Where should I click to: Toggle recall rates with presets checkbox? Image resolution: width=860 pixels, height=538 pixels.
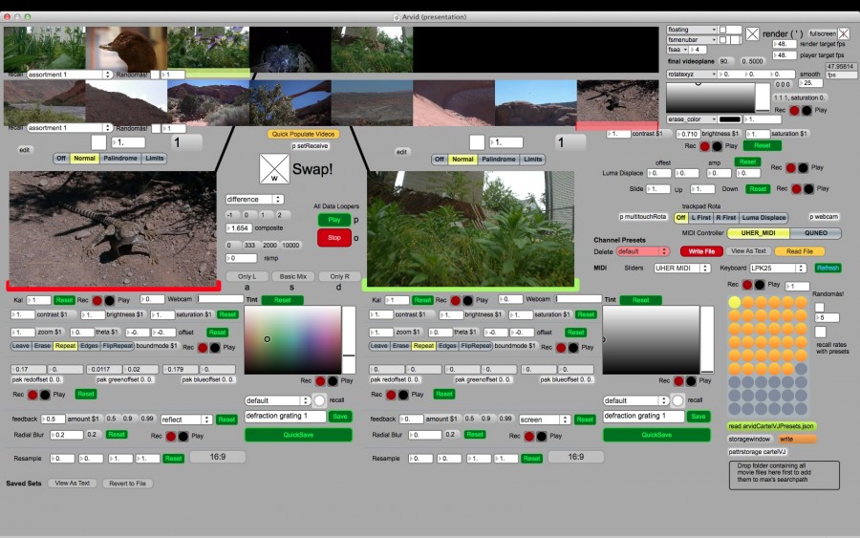click(821, 332)
